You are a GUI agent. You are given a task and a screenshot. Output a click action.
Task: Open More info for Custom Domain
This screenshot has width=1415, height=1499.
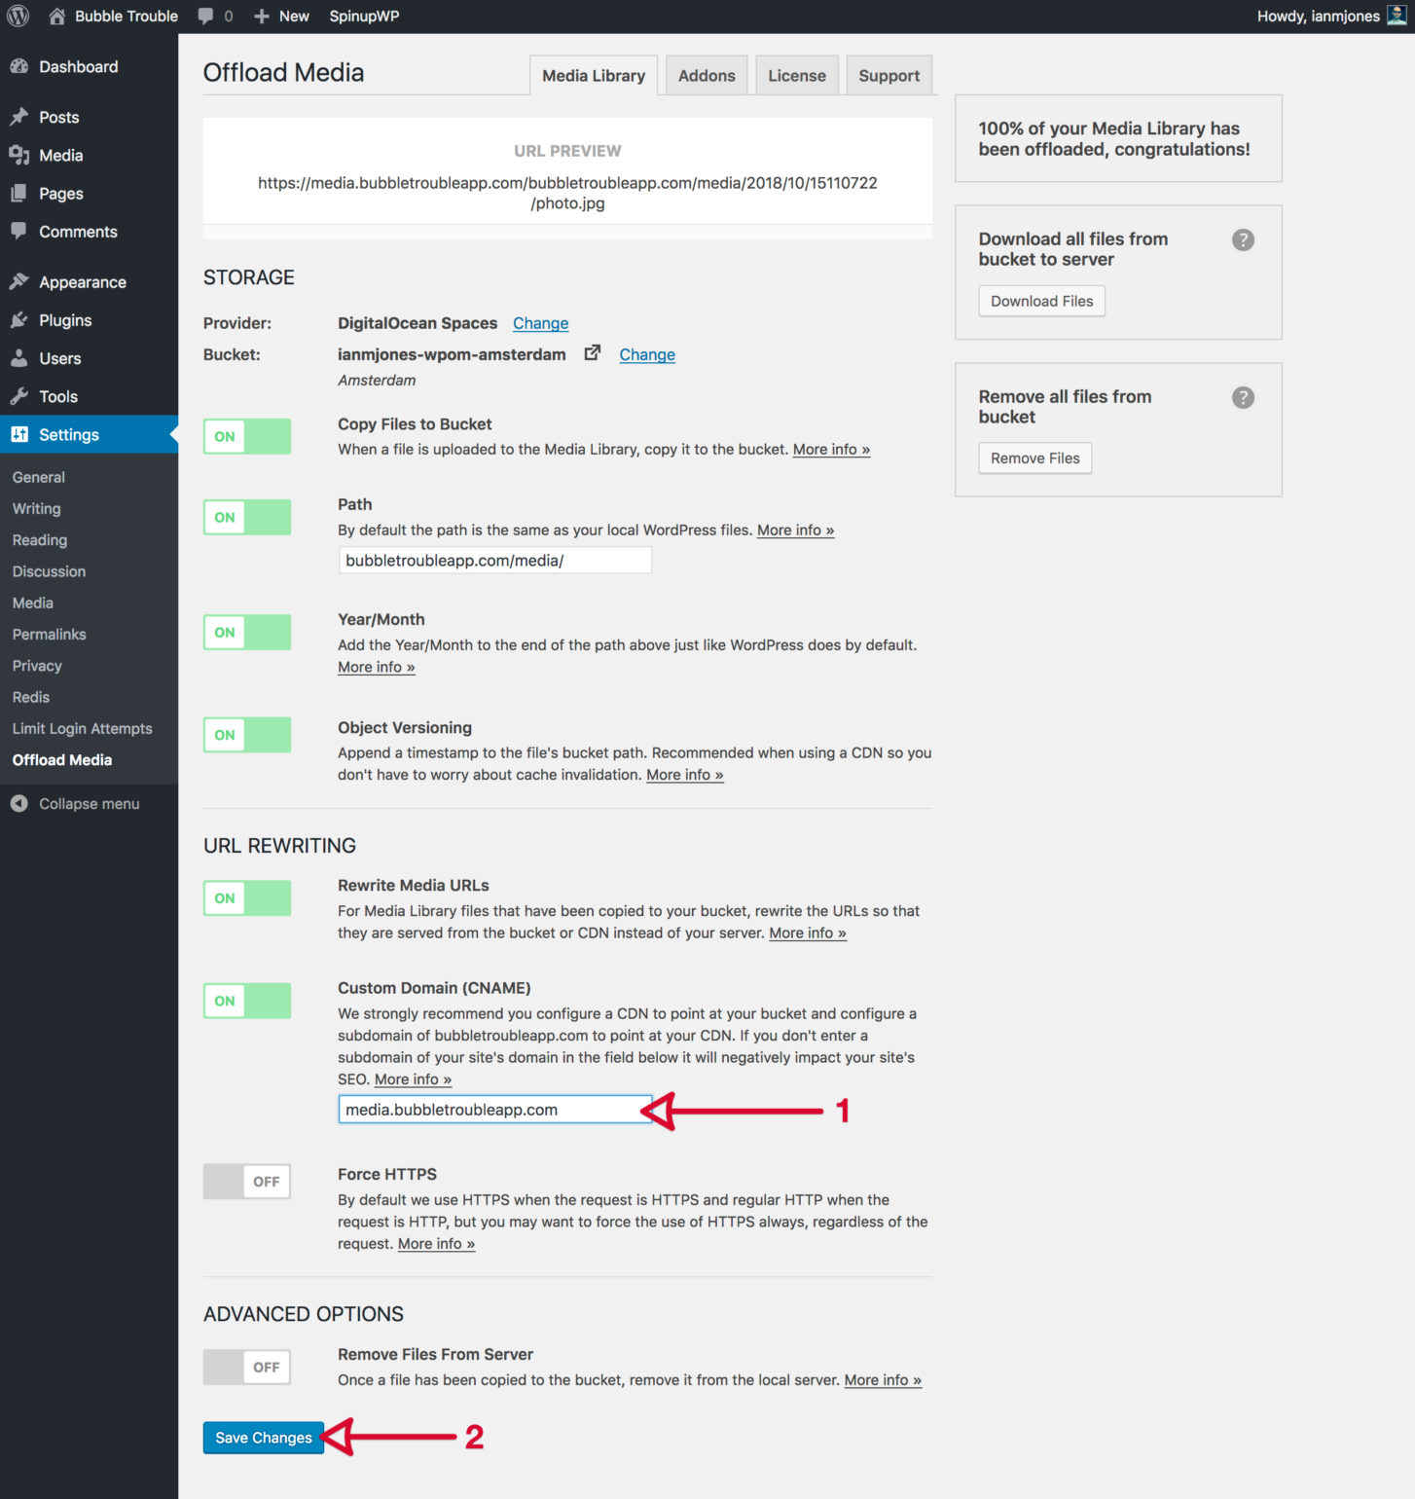[x=413, y=1079]
